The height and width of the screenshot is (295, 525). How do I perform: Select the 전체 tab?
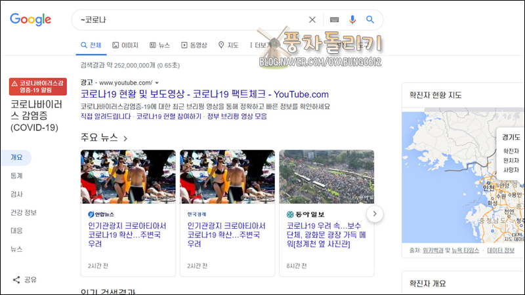pyautogui.click(x=91, y=45)
